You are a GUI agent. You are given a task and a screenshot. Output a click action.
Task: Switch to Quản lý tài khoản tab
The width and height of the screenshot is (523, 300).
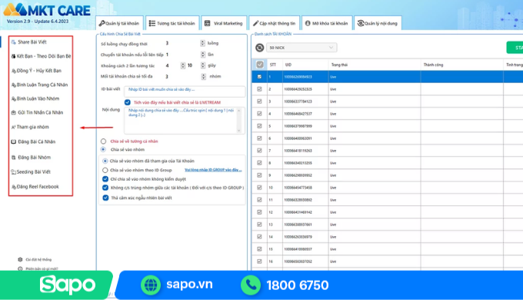[x=119, y=23]
